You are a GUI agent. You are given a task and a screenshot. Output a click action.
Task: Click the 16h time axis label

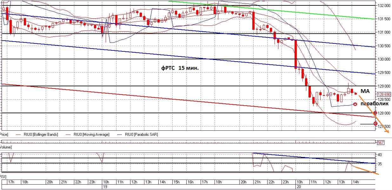[190, 182]
